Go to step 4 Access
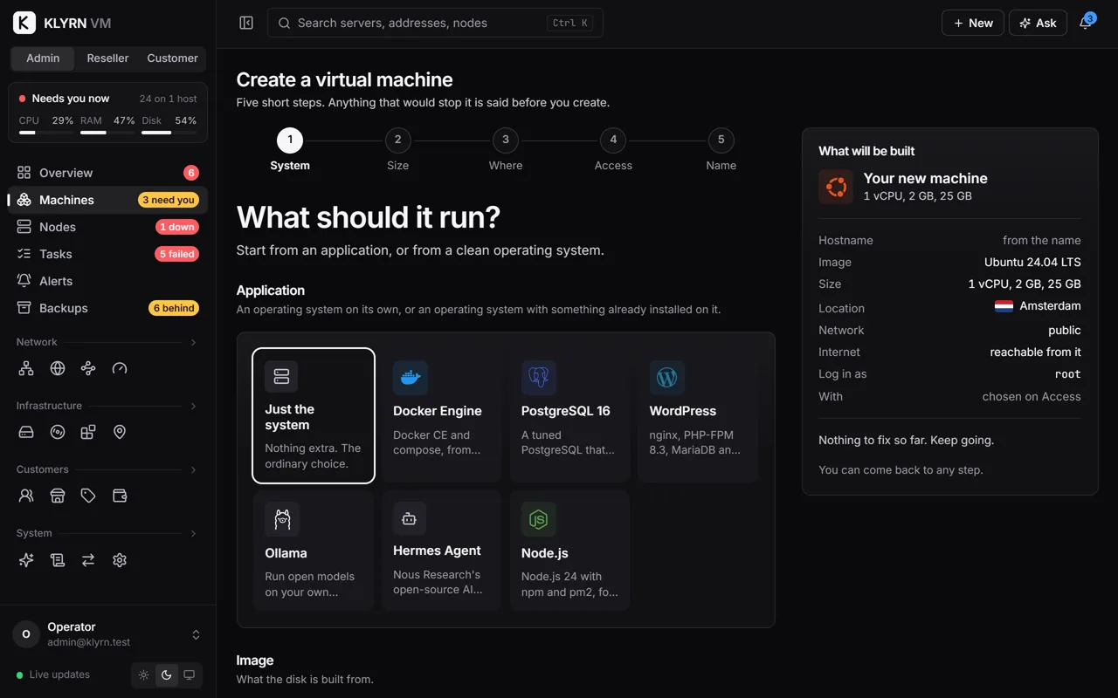 pyautogui.click(x=613, y=150)
